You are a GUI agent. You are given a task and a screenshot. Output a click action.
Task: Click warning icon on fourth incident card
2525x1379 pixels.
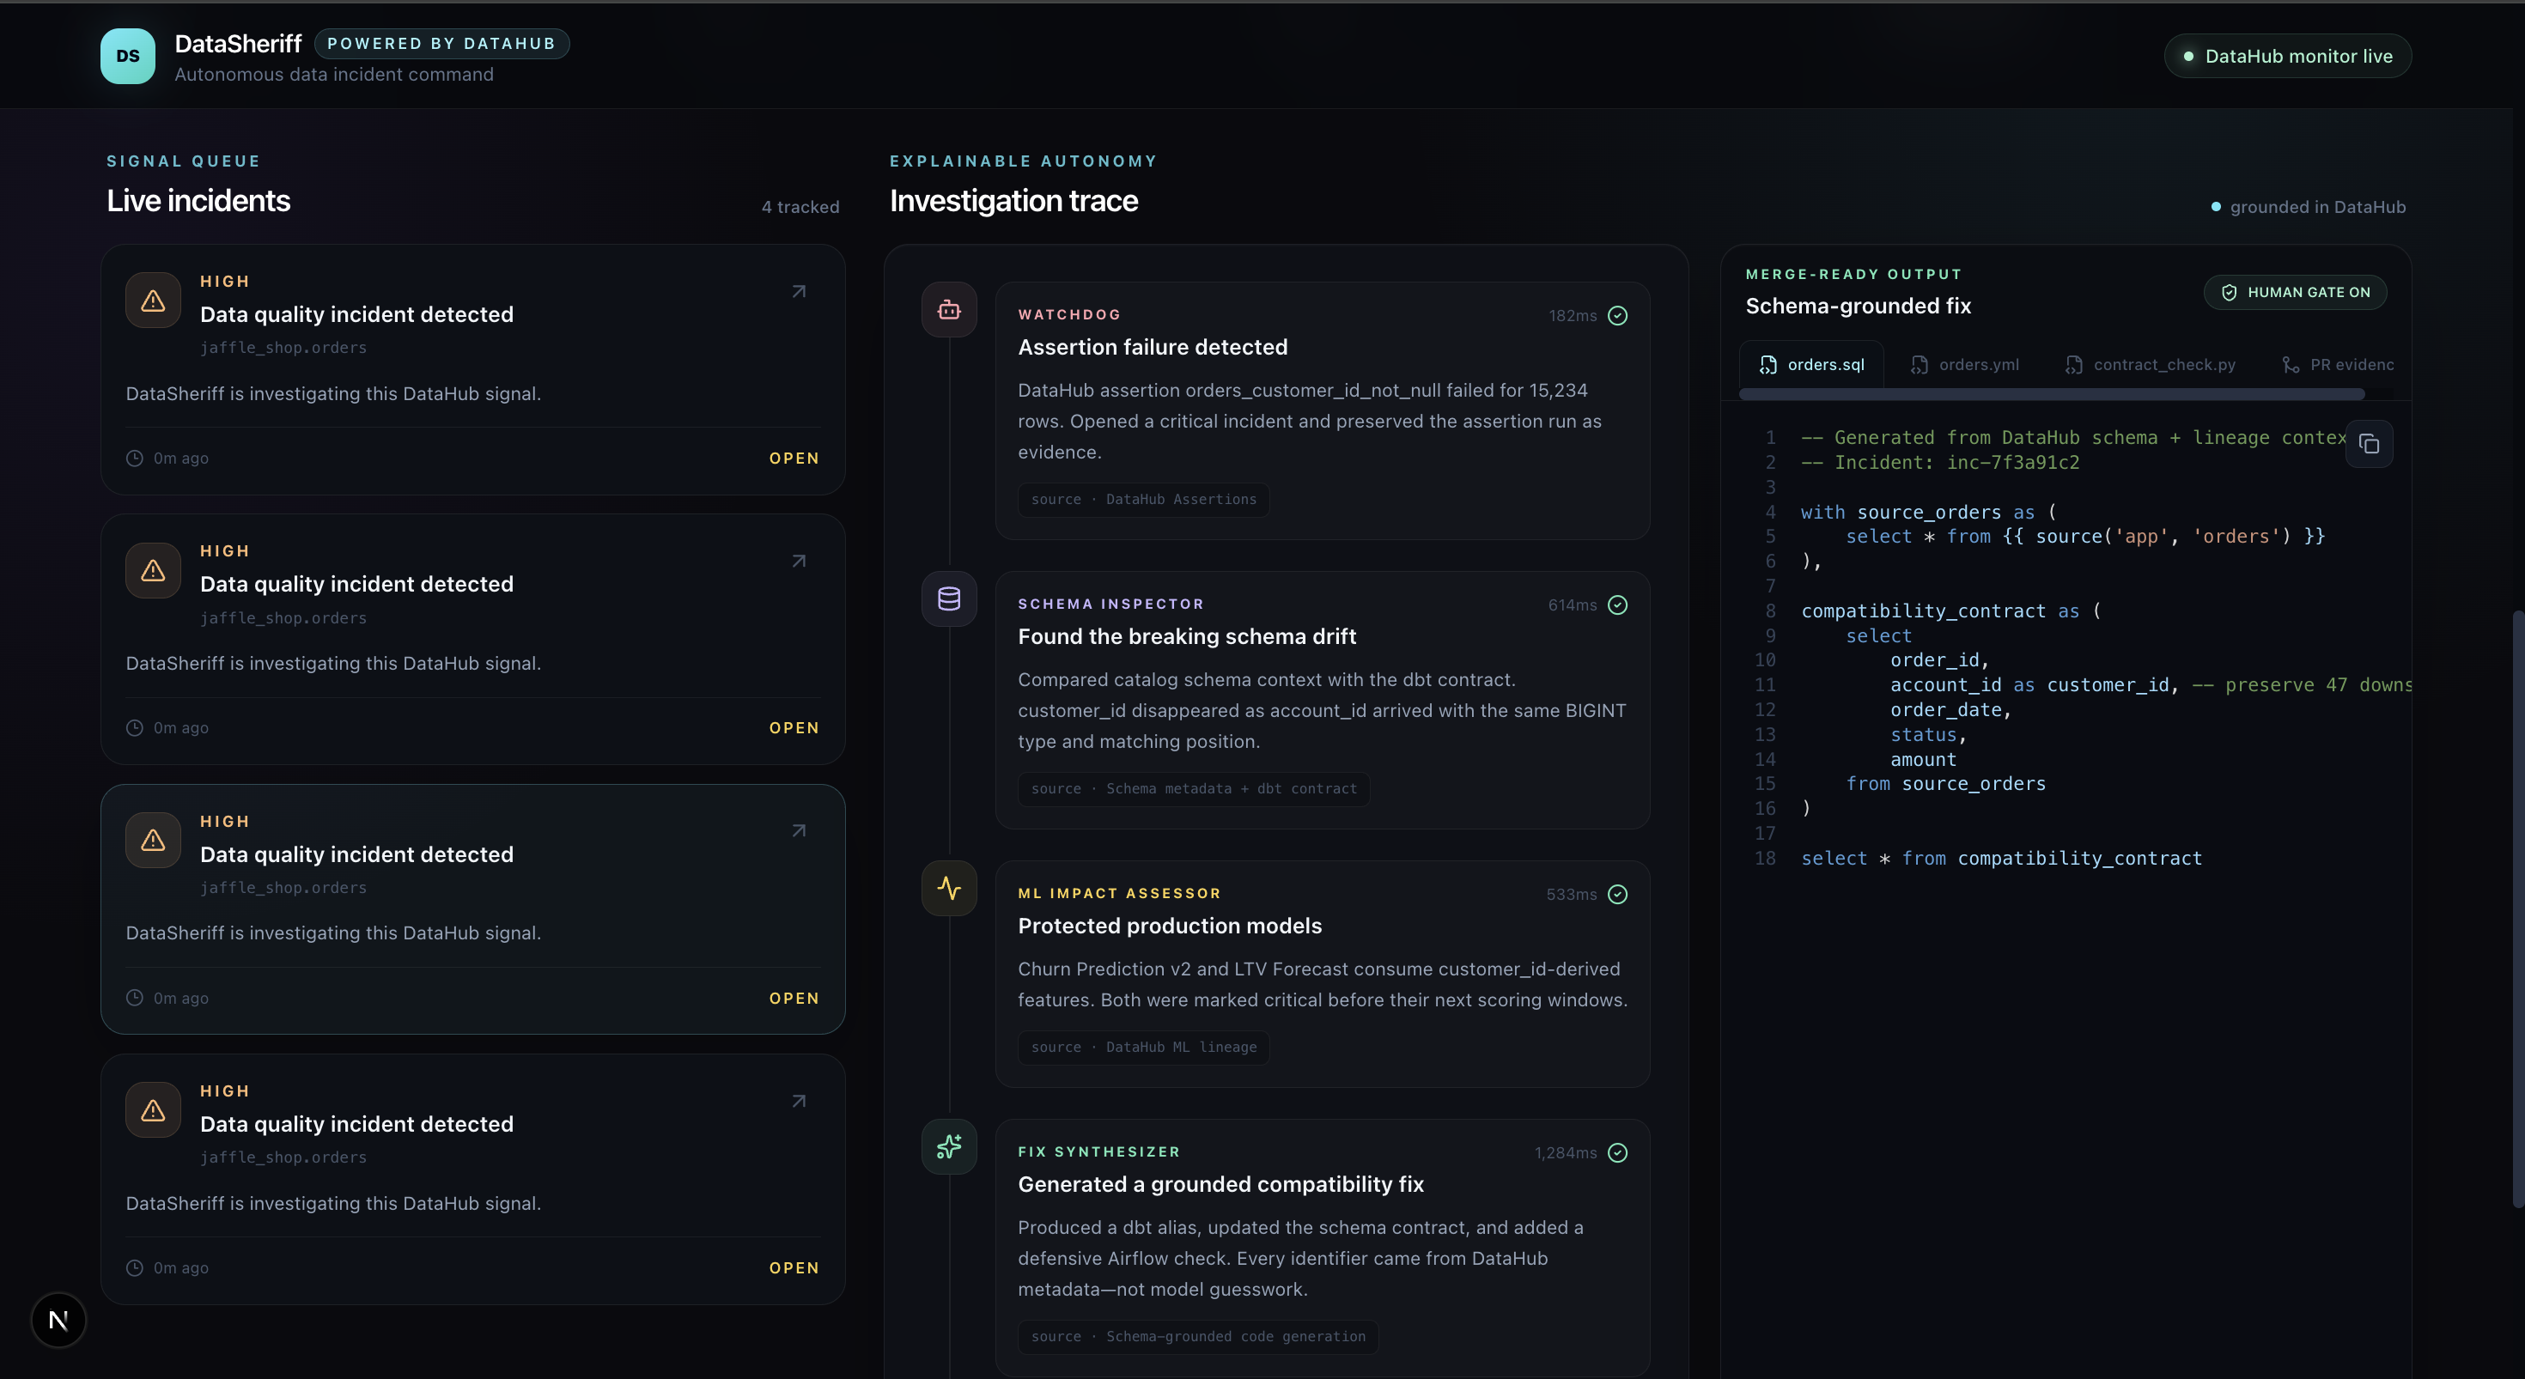coord(153,1109)
